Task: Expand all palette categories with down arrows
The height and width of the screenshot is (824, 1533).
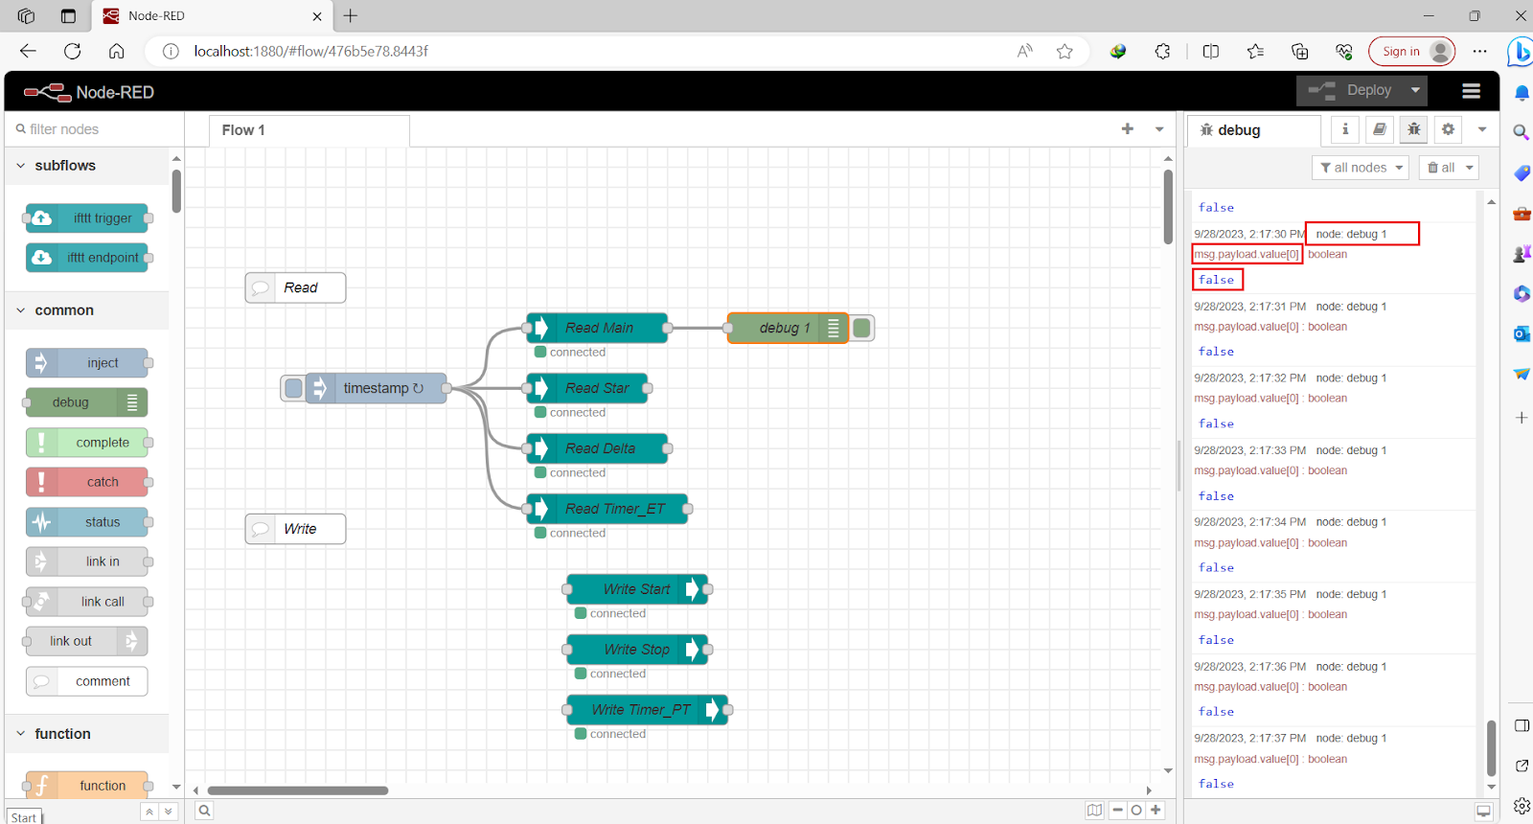Action: (169, 812)
